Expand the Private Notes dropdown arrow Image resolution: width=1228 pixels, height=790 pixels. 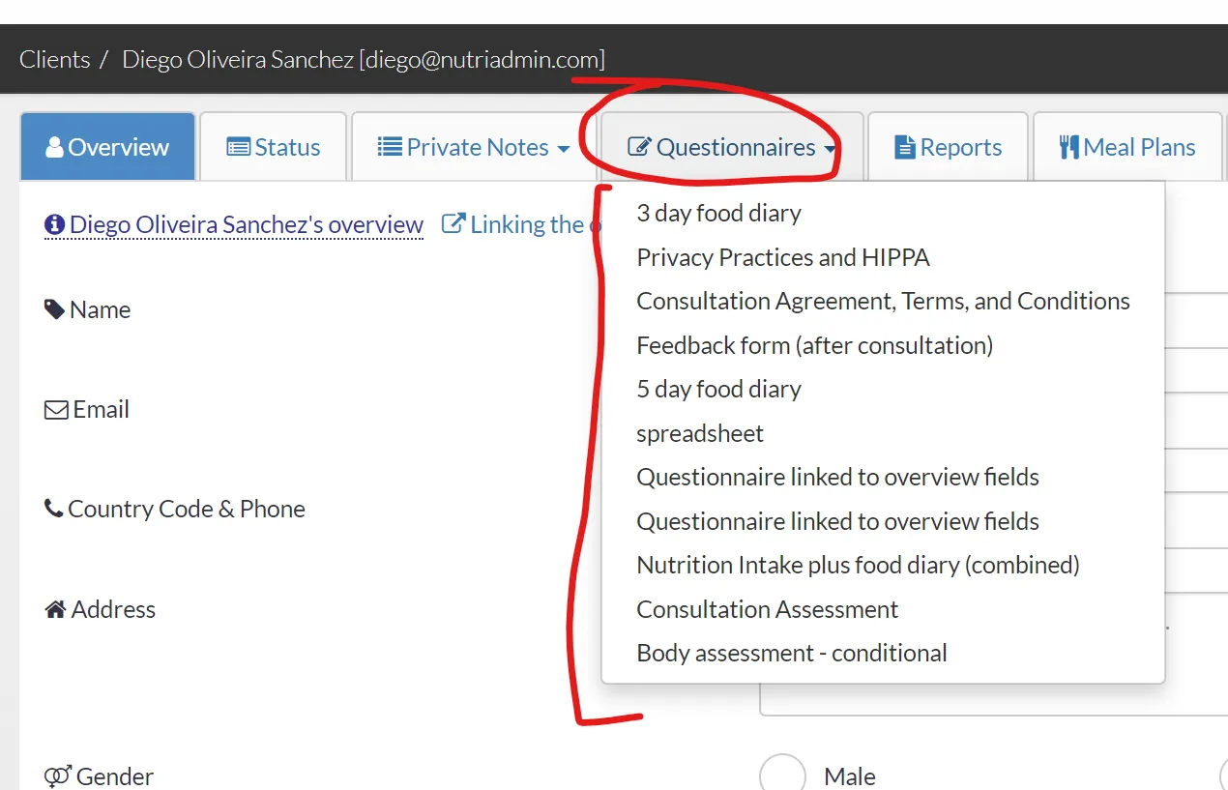tap(564, 149)
